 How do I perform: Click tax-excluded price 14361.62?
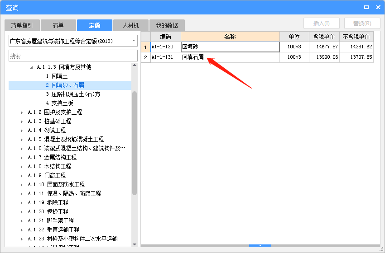pos(356,47)
